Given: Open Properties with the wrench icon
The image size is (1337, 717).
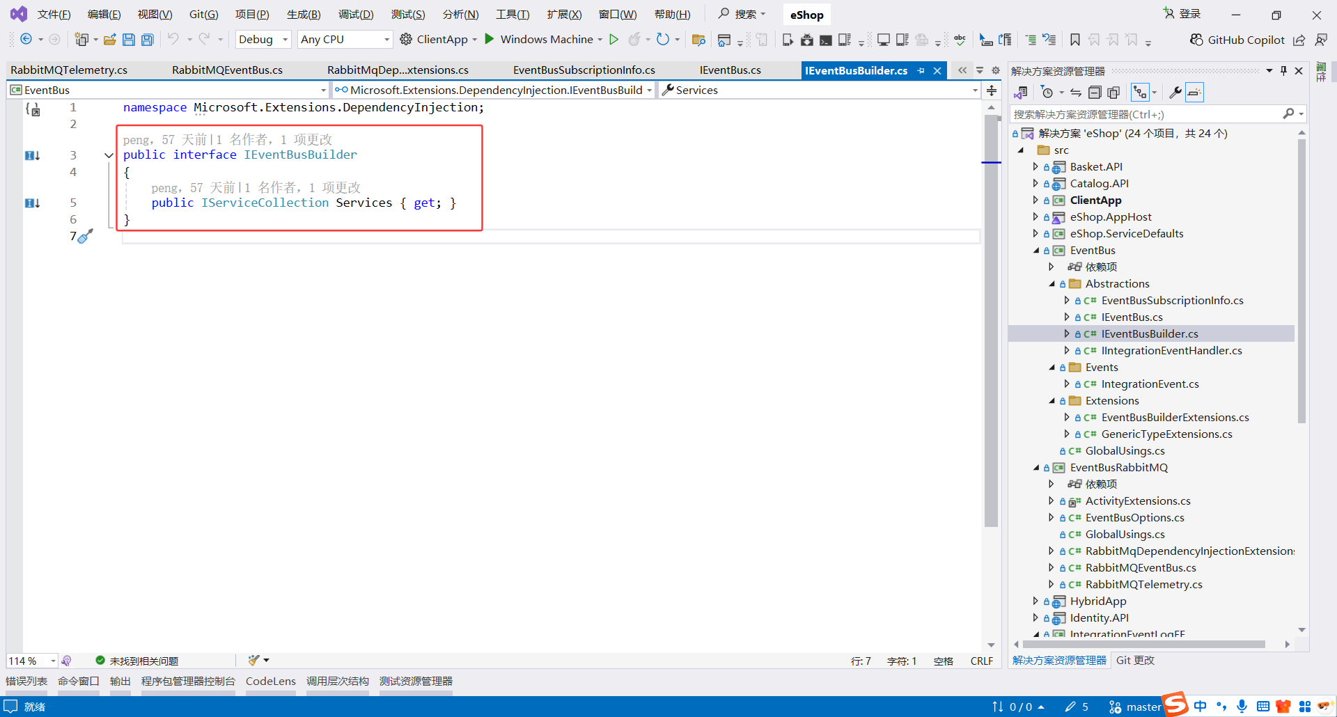Looking at the screenshot, I should pyautogui.click(x=1175, y=93).
